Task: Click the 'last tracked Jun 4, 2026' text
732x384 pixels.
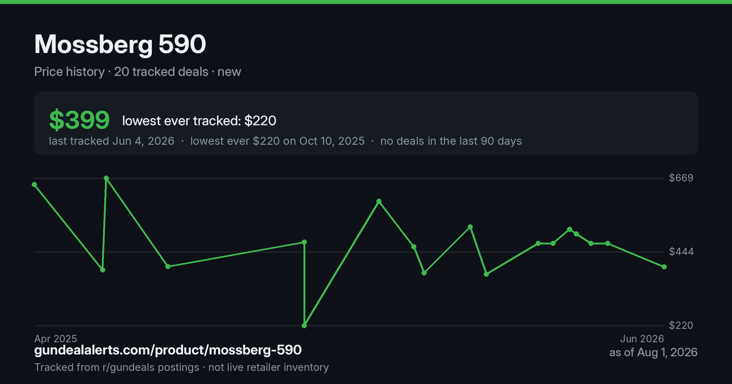Action: pyautogui.click(x=112, y=141)
